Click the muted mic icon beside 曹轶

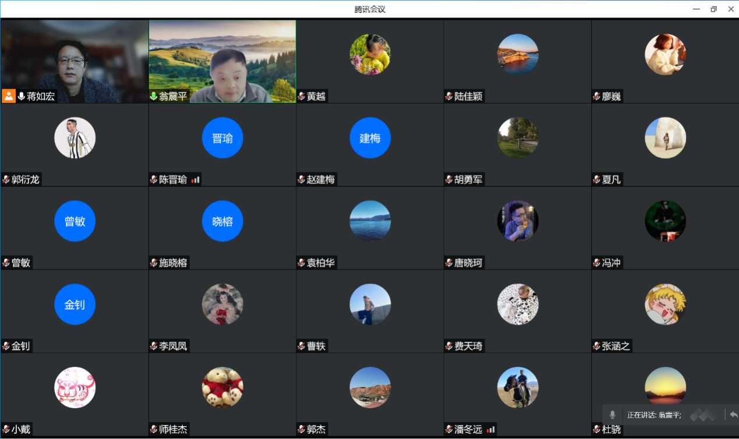click(302, 346)
